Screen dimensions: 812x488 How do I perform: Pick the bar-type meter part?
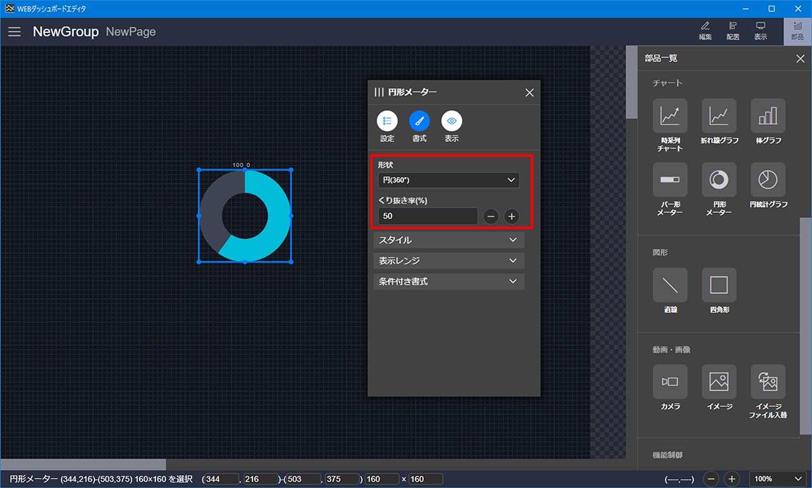point(670,180)
